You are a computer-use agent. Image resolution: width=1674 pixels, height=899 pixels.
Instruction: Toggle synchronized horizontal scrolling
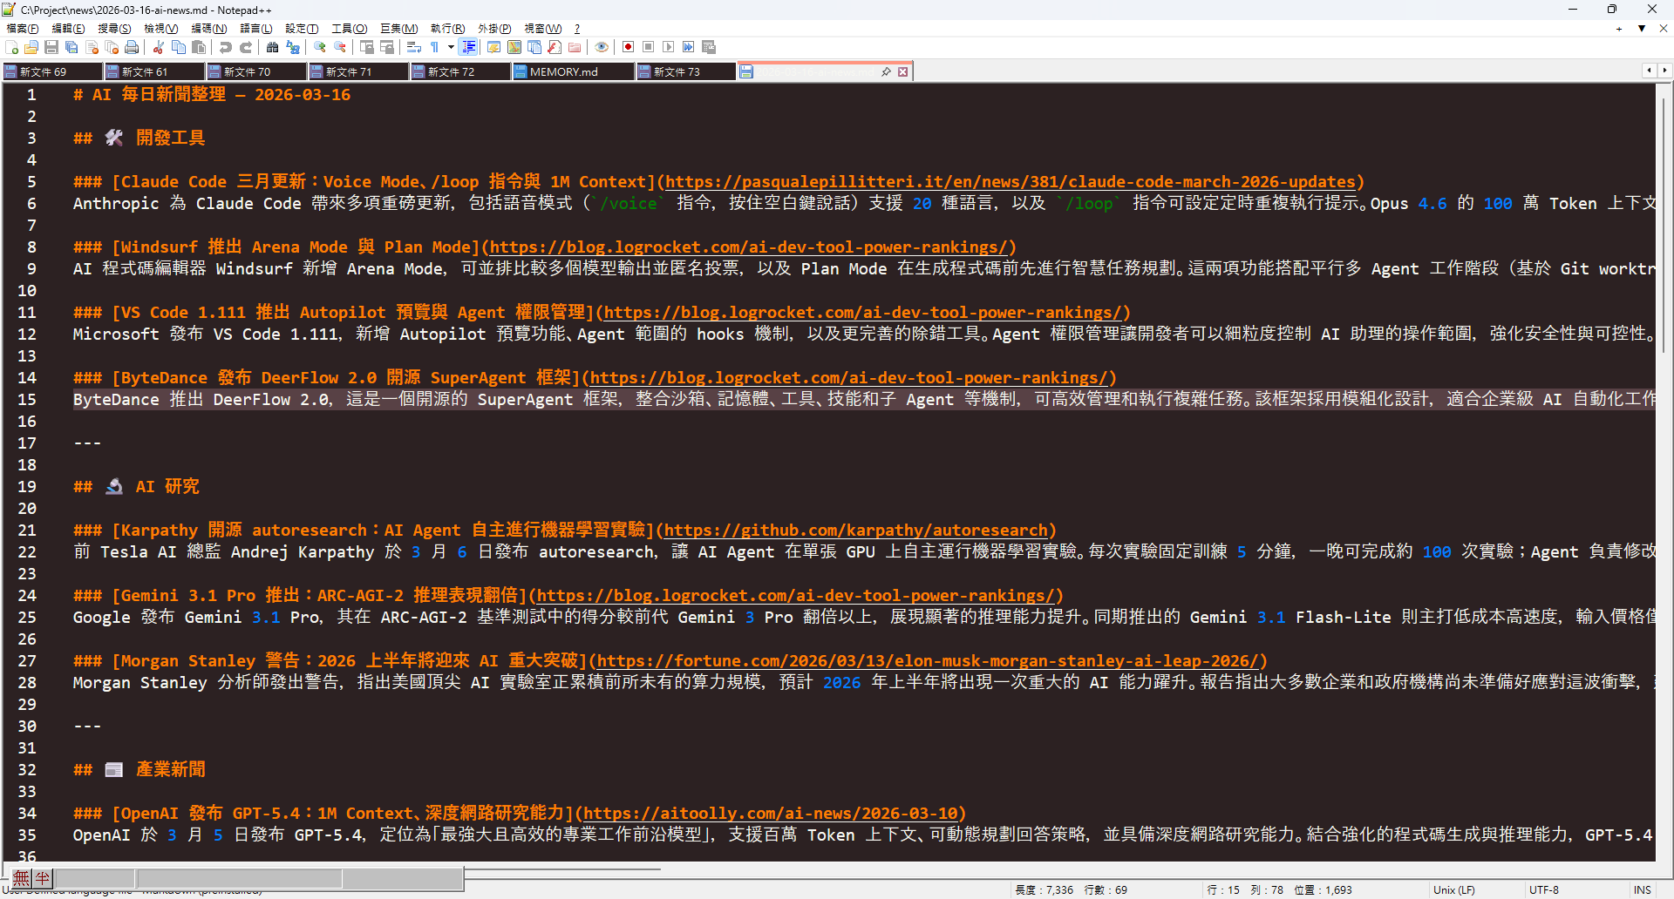[387, 48]
